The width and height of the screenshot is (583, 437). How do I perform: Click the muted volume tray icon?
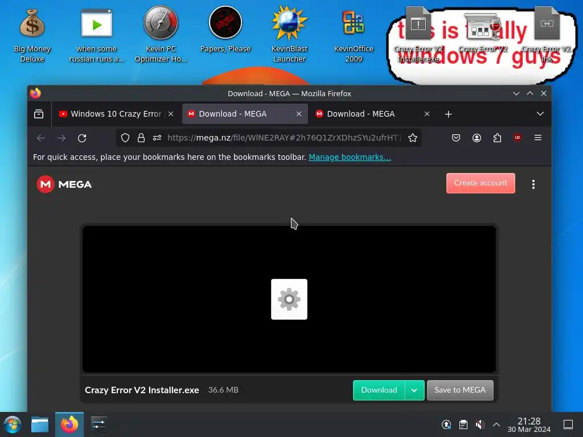point(480,424)
